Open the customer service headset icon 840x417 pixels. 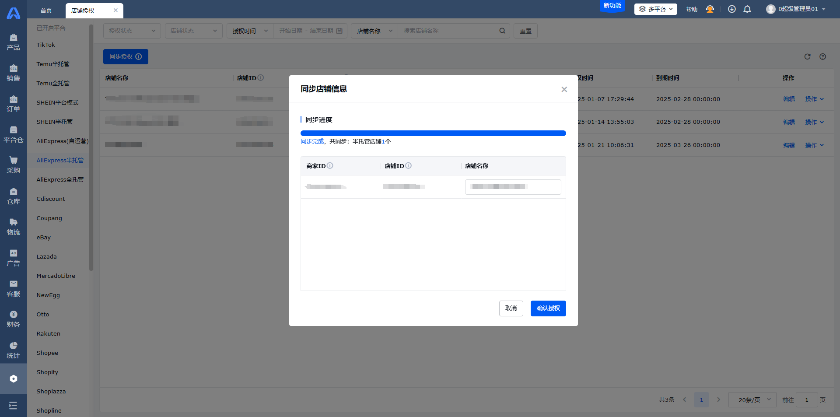coord(710,9)
